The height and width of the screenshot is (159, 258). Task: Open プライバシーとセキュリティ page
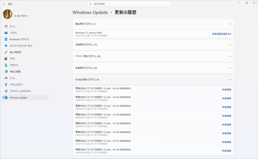pos(25,91)
